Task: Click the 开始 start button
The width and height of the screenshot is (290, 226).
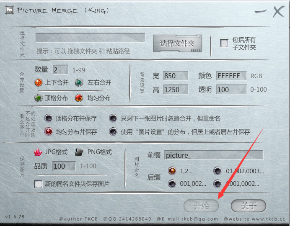Action: 201,205
